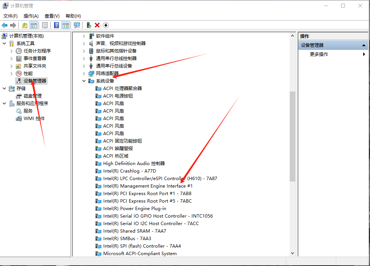Toggle the Show/Hide Action Pane icon
The height and width of the screenshot is (266, 370).
(66, 25)
